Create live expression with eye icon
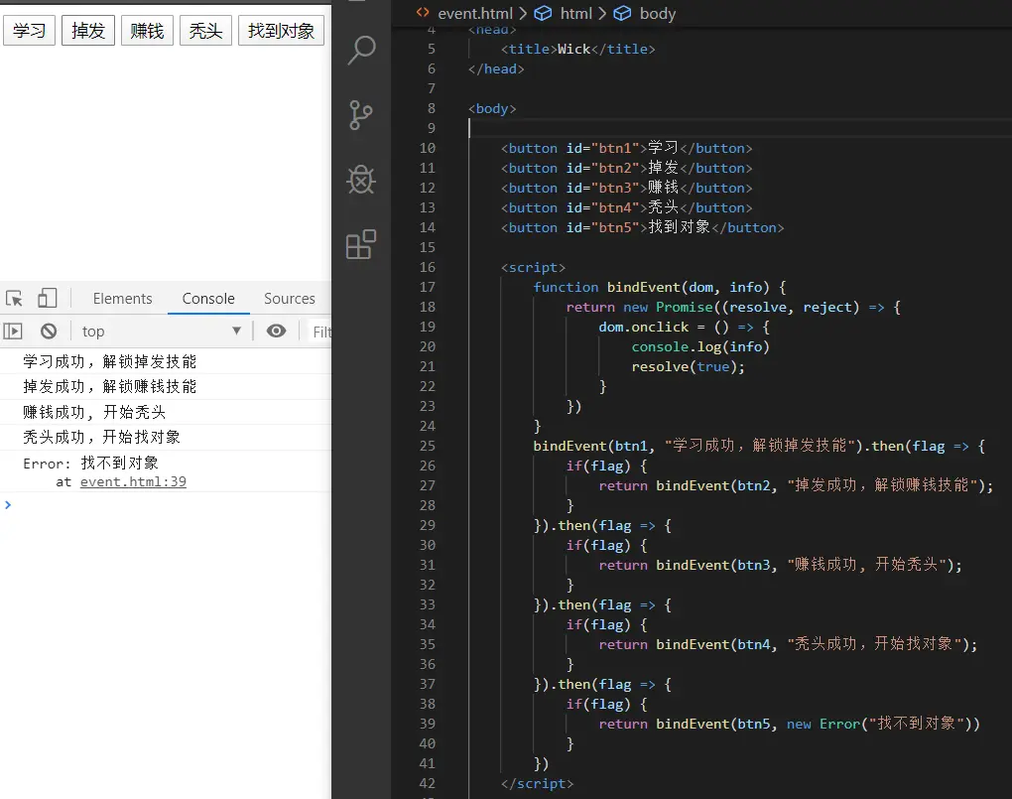This screenshot has width=1012, height=799. tap(276, 332)
